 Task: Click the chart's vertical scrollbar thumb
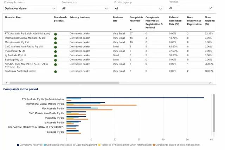tap(214, 113)
